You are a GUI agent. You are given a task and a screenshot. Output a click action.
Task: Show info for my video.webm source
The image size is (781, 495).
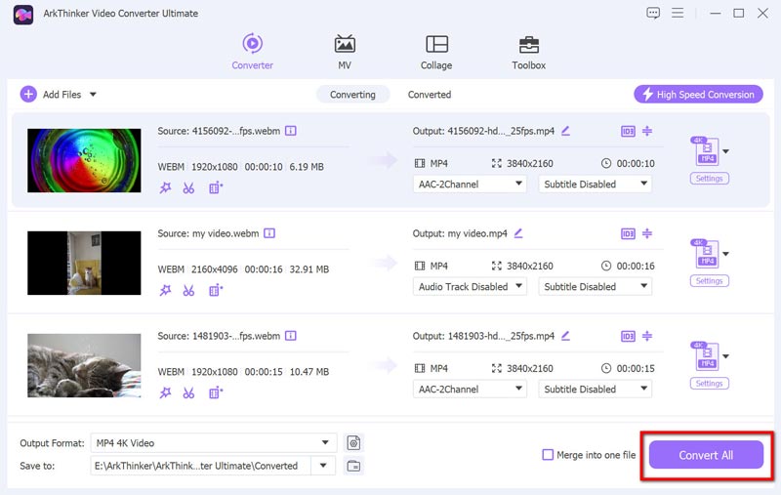[269, 233]
